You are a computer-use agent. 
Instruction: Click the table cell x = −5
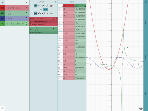click(x=60, y=9)
